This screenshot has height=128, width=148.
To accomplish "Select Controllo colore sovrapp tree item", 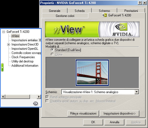I will coord(26,53).
